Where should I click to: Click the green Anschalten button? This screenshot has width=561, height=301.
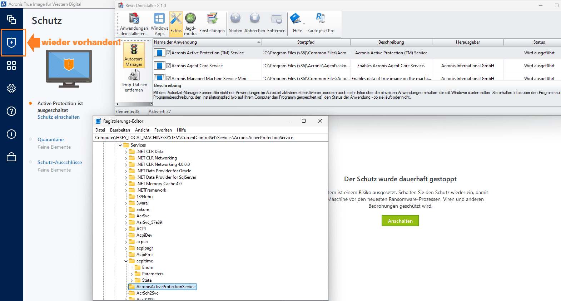click(400, 221)
